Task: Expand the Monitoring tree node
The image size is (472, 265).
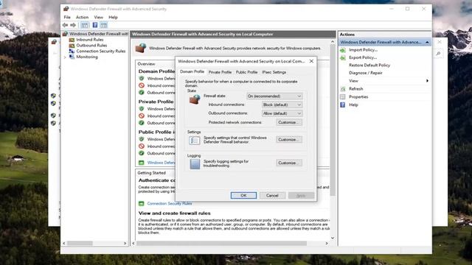Action: (65, 57)
